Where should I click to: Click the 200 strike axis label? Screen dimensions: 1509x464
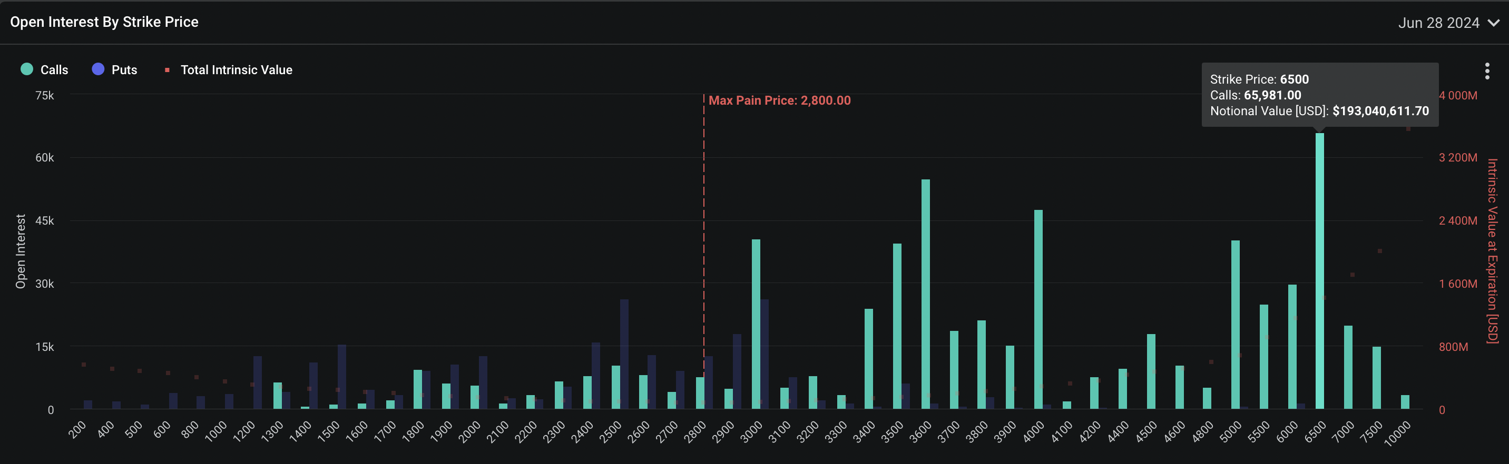pyautogui.click(x=77, y=429)
